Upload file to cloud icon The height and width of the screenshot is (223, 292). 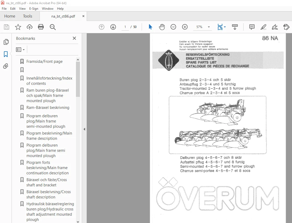(29, 27)
